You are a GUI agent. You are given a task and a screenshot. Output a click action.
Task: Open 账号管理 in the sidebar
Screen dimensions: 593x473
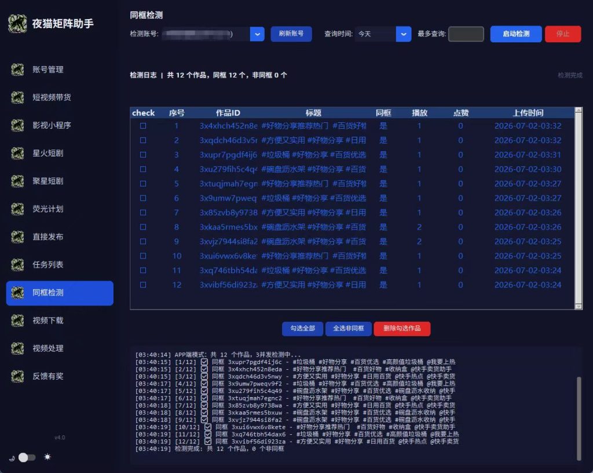[x=60, y=69]
